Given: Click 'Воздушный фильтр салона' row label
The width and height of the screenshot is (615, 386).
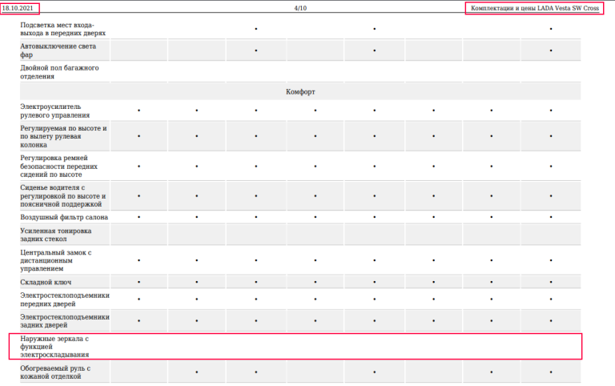Looking at the screenshot, I should [64, 217].
